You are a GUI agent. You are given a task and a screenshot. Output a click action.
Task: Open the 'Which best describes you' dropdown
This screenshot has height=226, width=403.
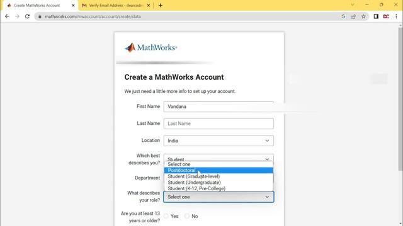(x=219, y=158)
